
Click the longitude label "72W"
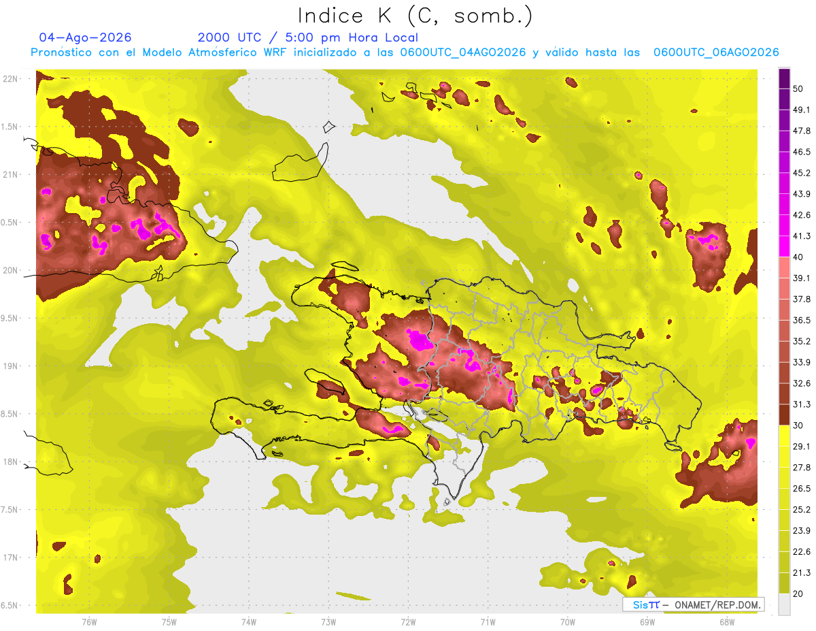408,622
